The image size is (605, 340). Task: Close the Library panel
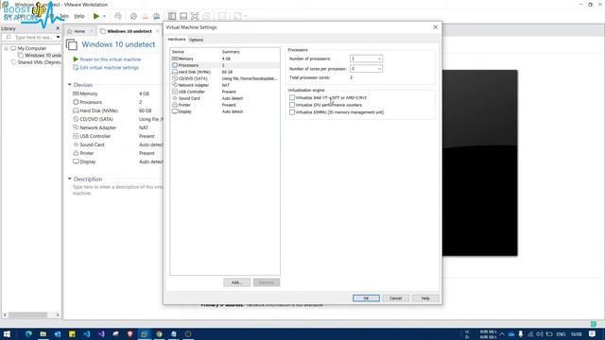58,28
